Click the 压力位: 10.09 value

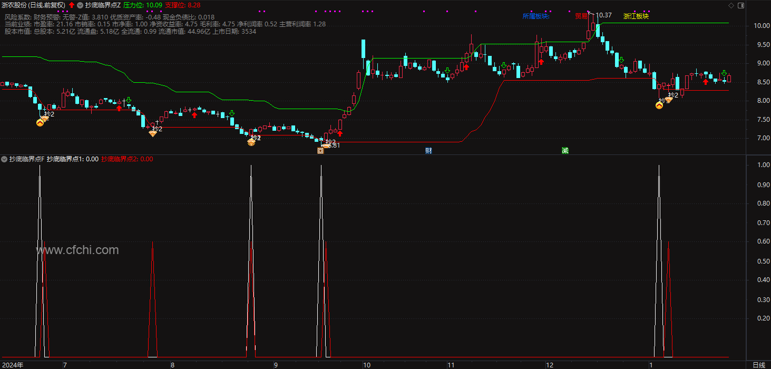142,5
